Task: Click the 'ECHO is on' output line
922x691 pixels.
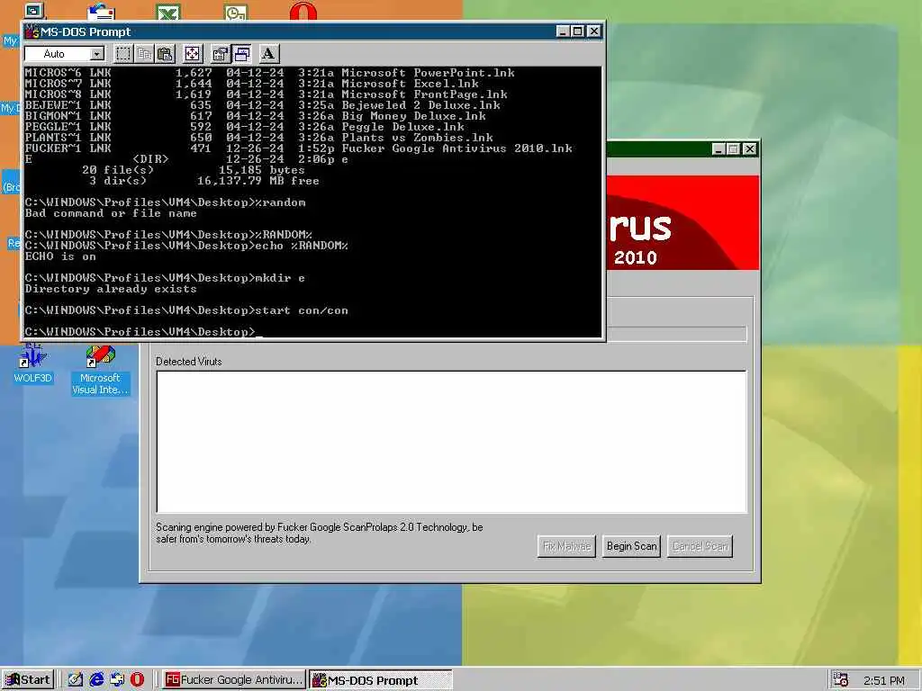Action: pos(60,256)
